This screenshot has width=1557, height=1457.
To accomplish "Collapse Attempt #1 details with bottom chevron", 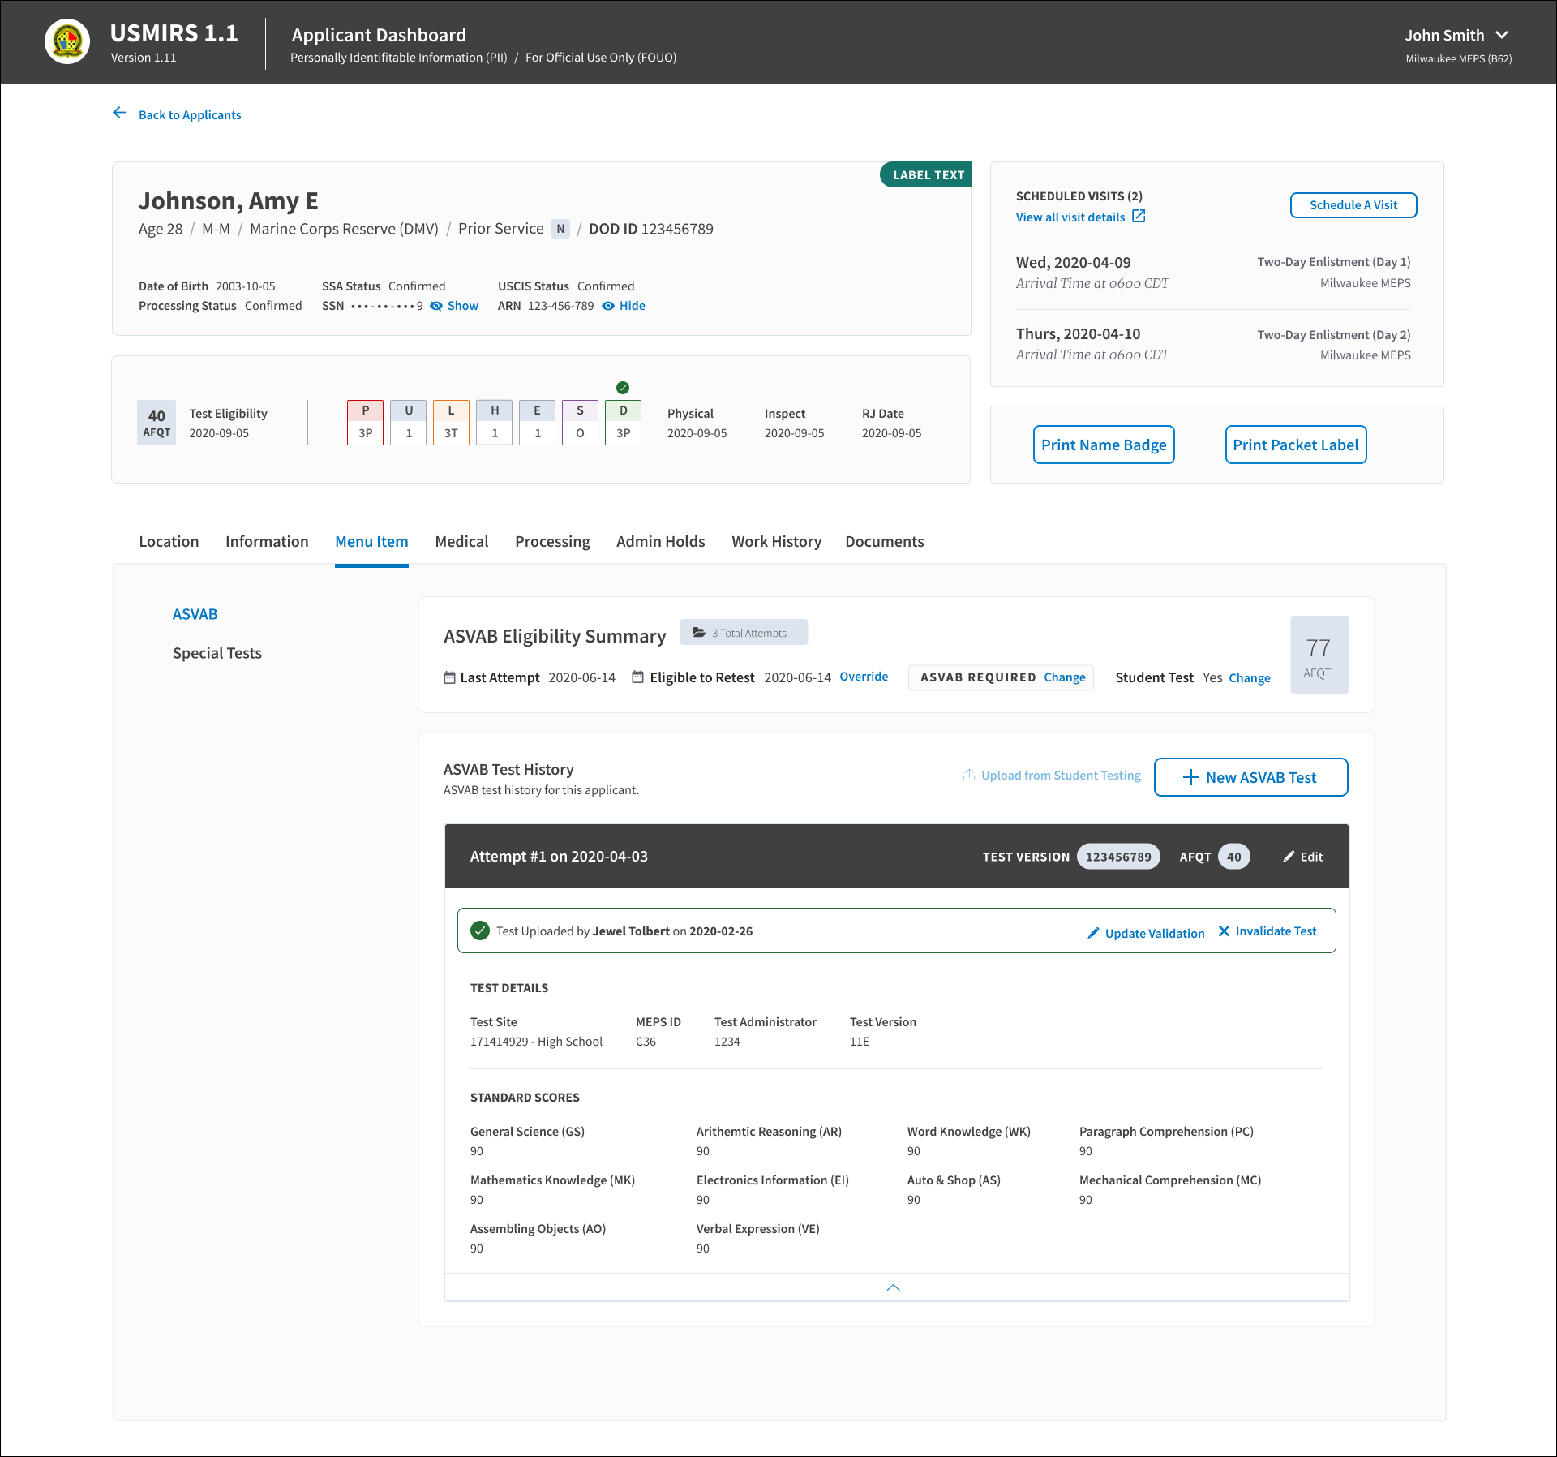I will 894,1287.
